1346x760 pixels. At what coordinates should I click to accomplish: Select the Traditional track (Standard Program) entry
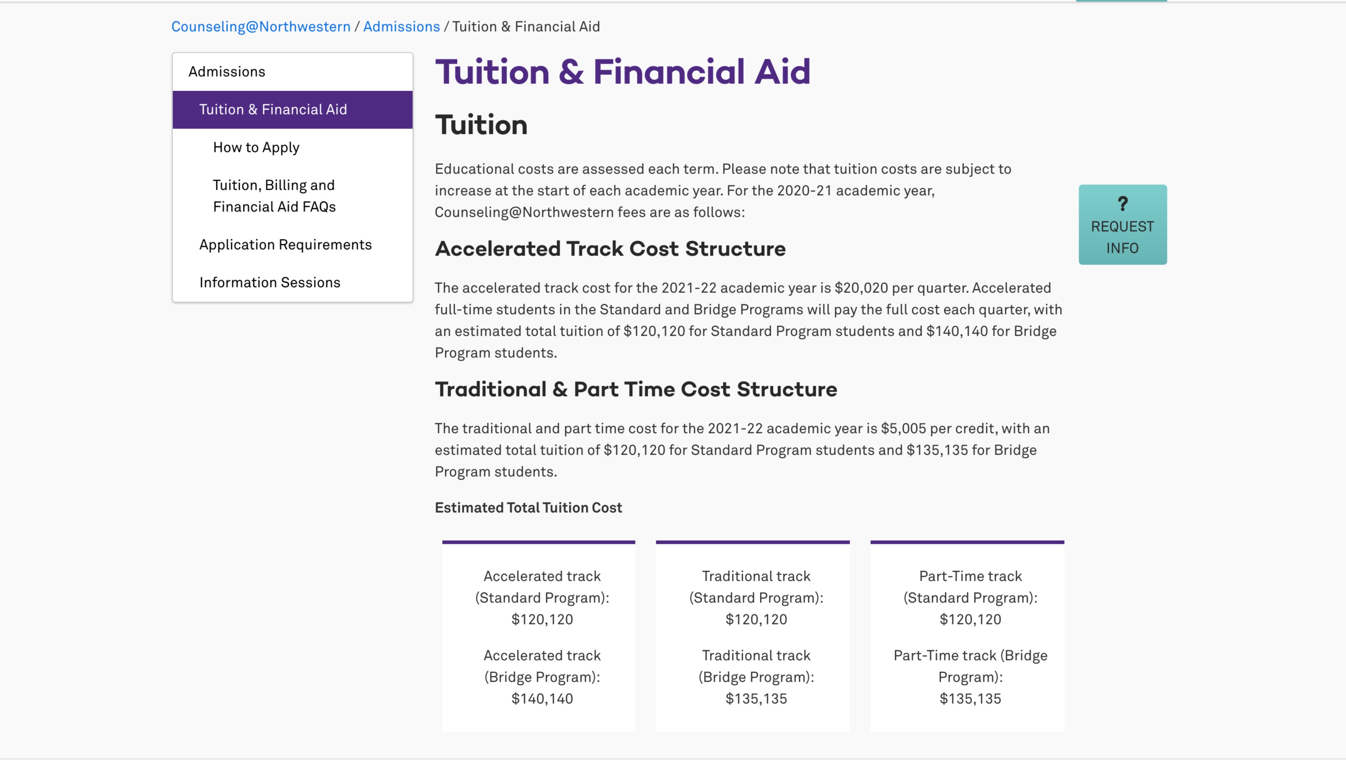(756, 597)
